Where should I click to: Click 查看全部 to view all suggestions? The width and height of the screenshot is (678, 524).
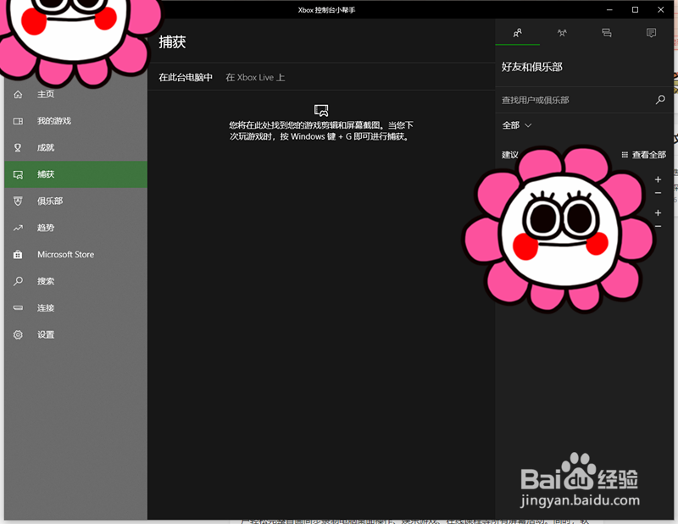coord(648,155)
